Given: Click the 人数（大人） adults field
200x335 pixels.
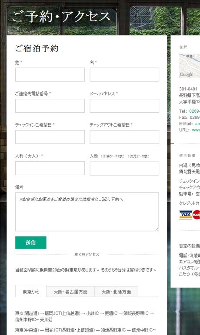Looking at the screenshot, I should point(50,168).
